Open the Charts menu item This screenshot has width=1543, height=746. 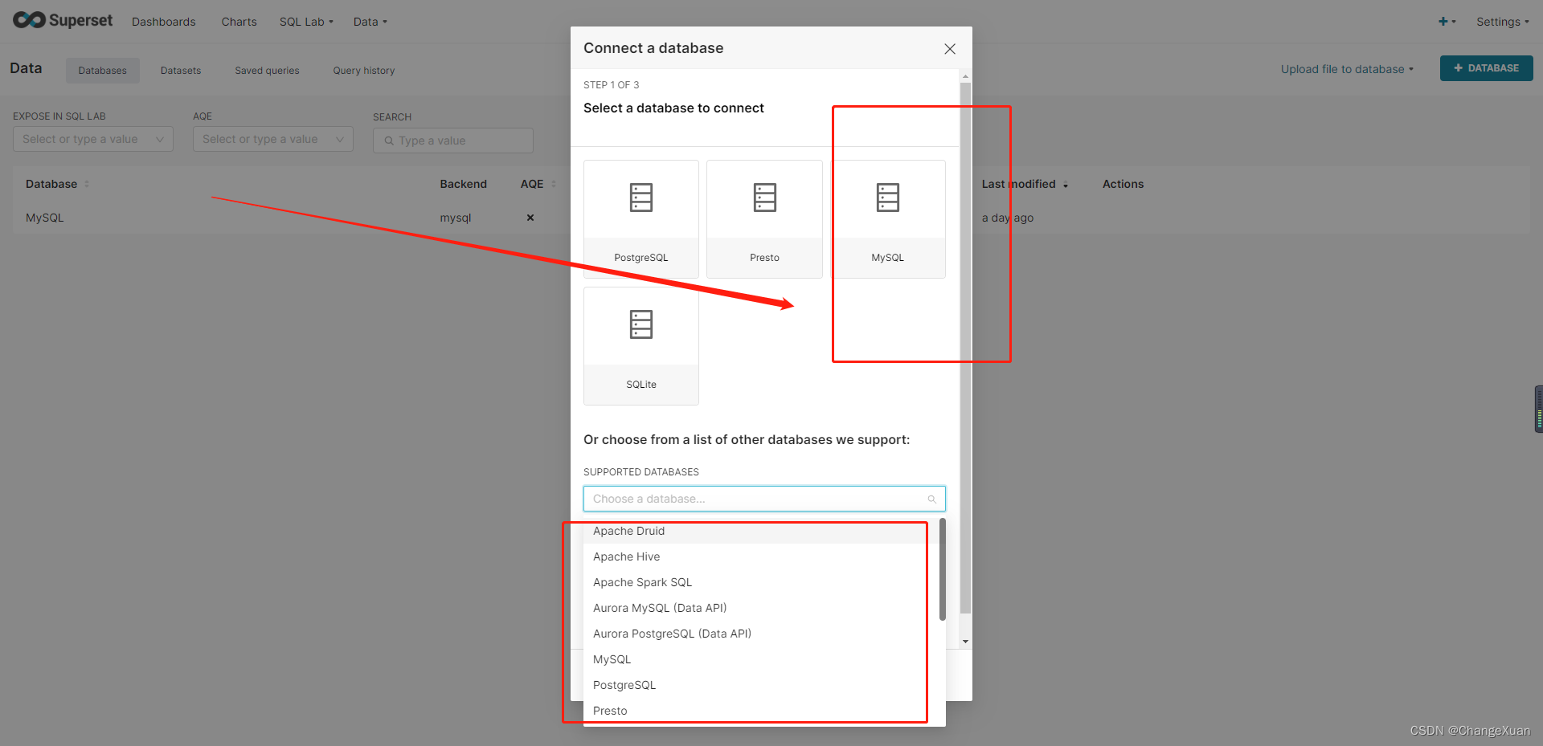(239, 22)
